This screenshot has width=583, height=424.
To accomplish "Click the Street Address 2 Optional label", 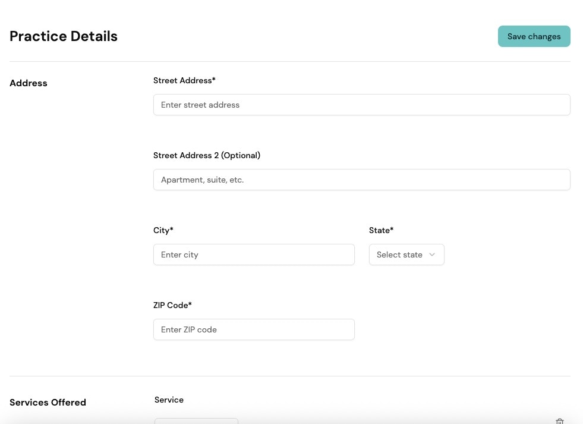I will click(206, 155).
